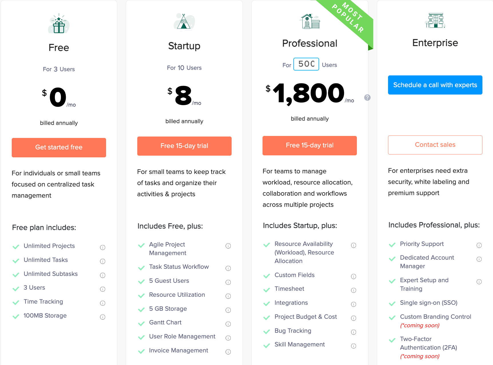The width and height of the screenshot is (493, 365).
Task: Start the Startup plan Free 15-day trial
Action: click(x=184, y=146)
